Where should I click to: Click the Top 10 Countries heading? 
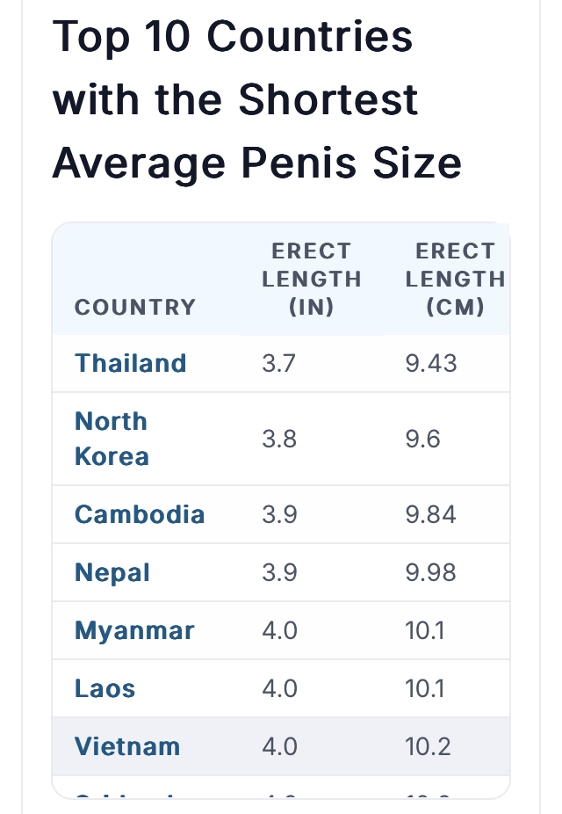click(x=256, y=98)
